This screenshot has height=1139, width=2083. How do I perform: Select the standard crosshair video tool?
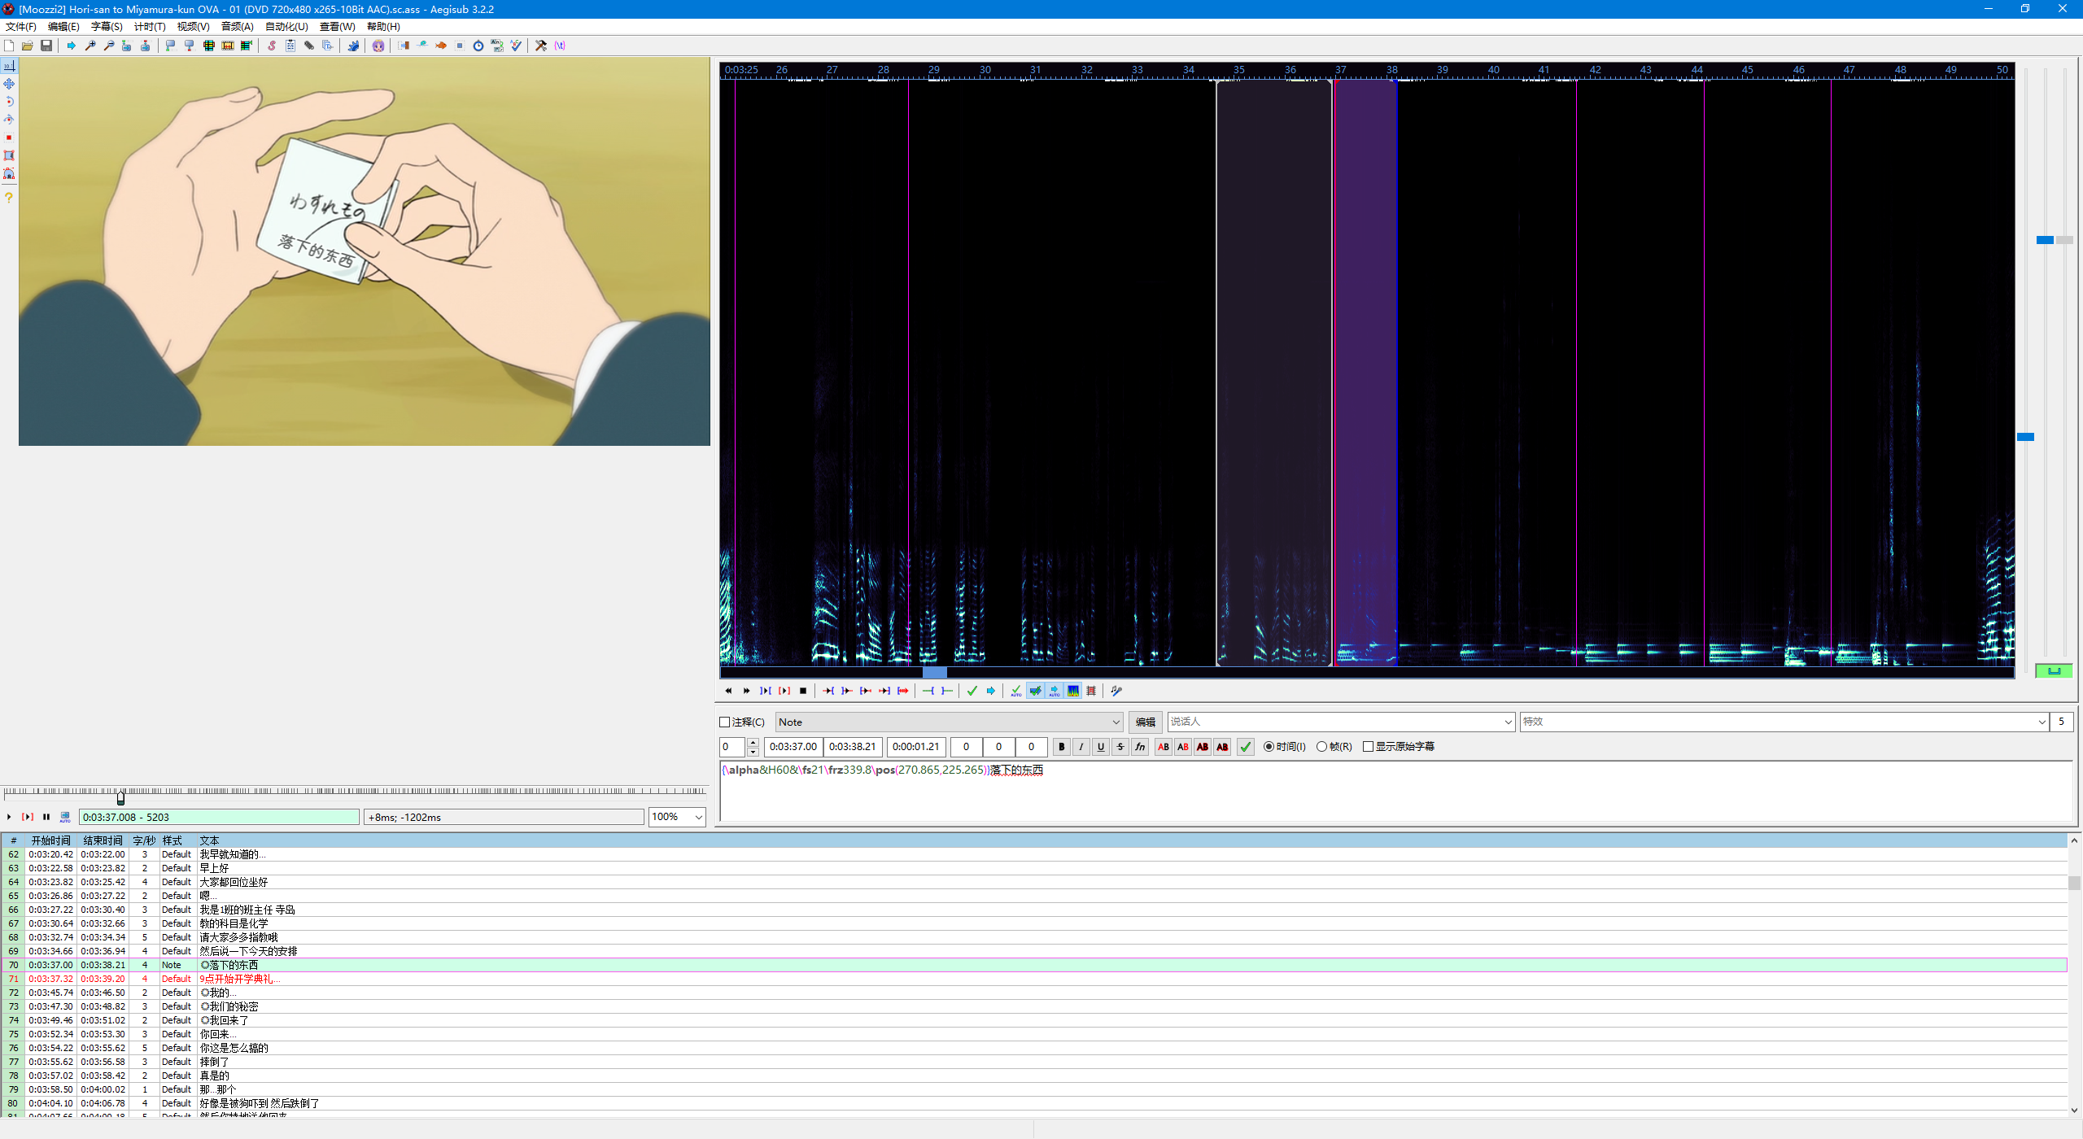(9, 66)
